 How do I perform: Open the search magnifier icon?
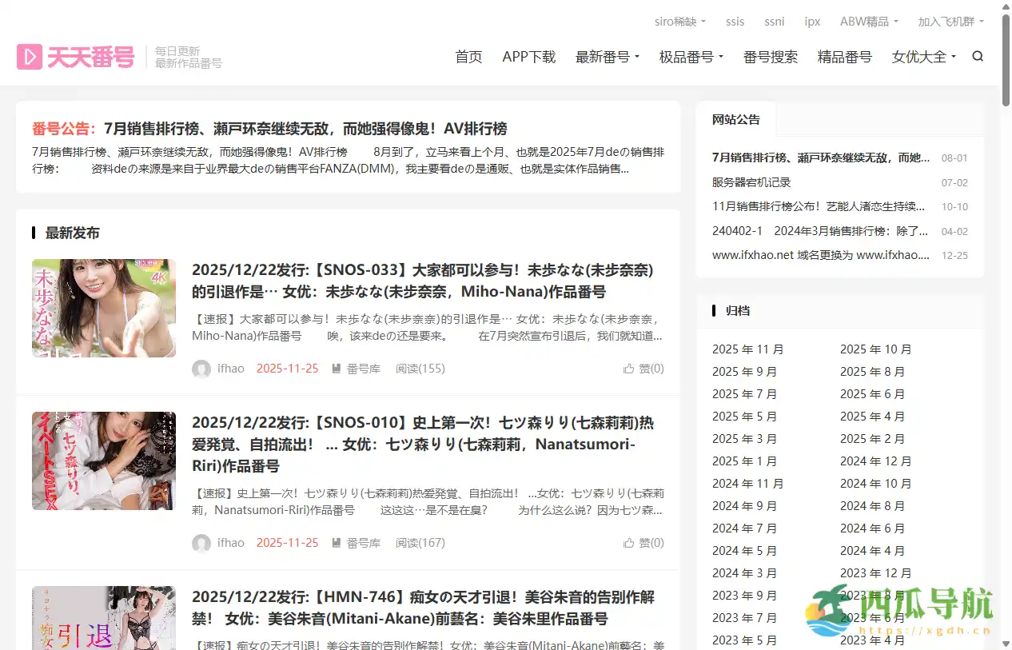pyautogui.click(x=977, y=56)
